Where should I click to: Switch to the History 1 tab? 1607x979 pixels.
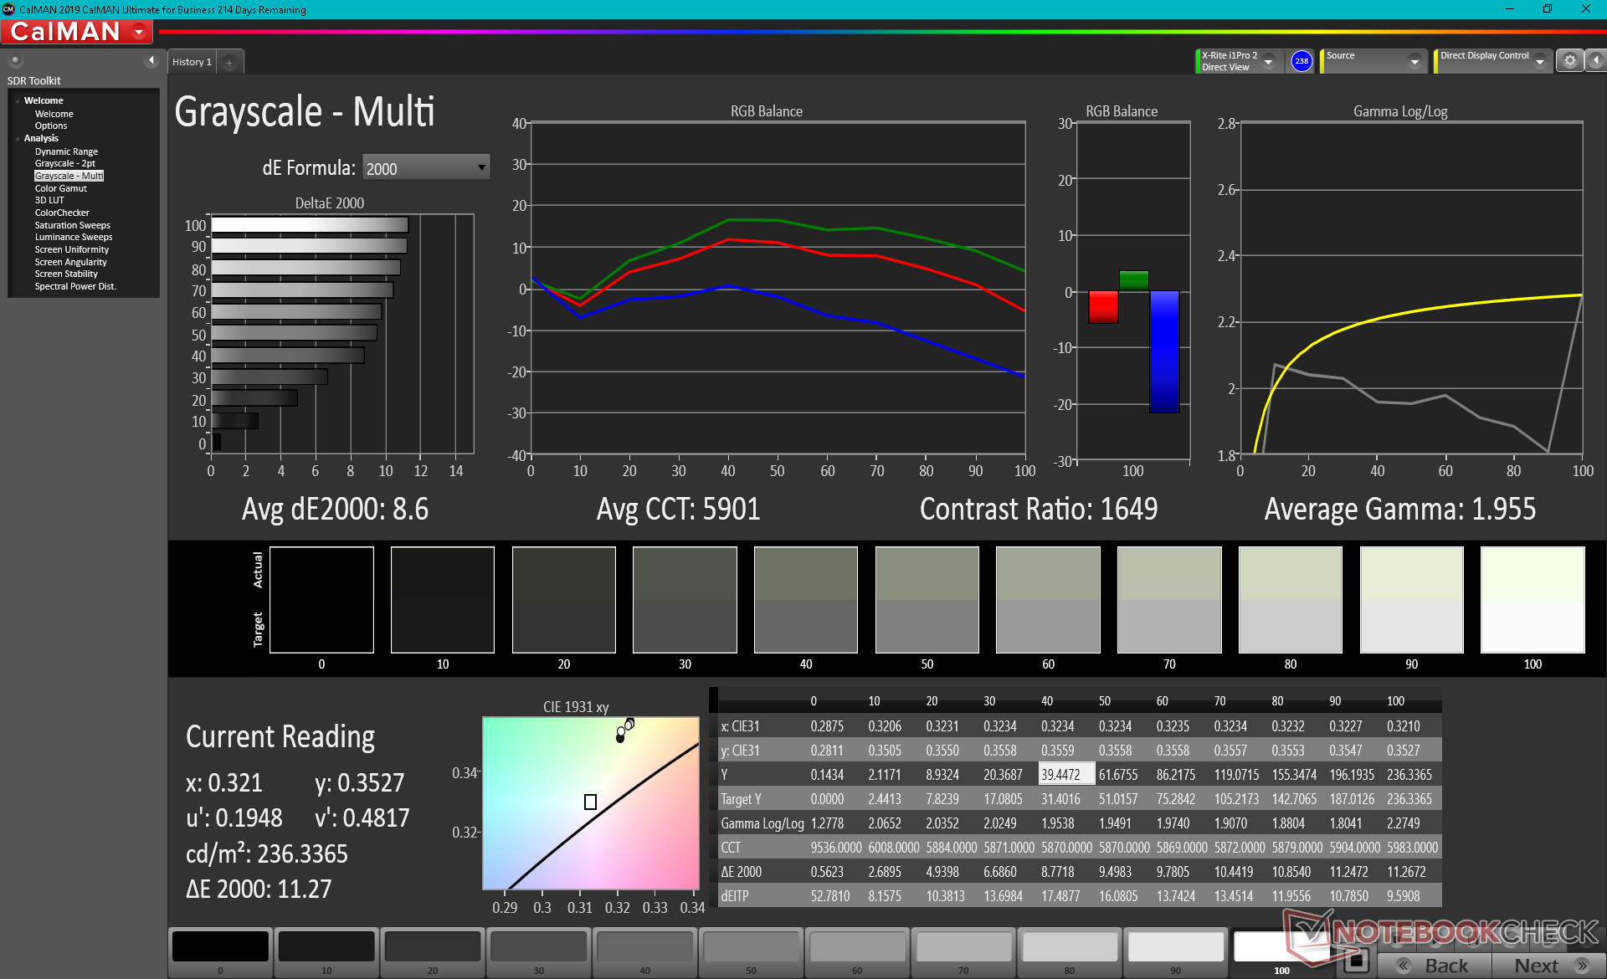point(192,62)
